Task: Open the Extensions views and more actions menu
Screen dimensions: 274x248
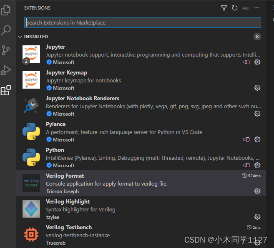Action: point(256,8)
